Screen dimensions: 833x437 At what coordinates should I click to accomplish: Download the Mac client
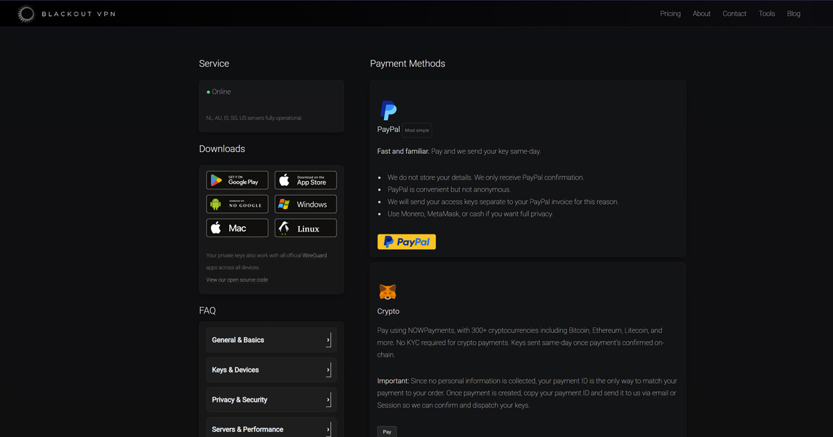click(237, 228)
